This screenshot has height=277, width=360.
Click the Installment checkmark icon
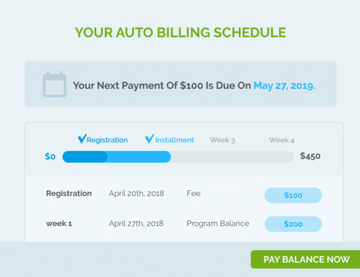tap(150, 139)
